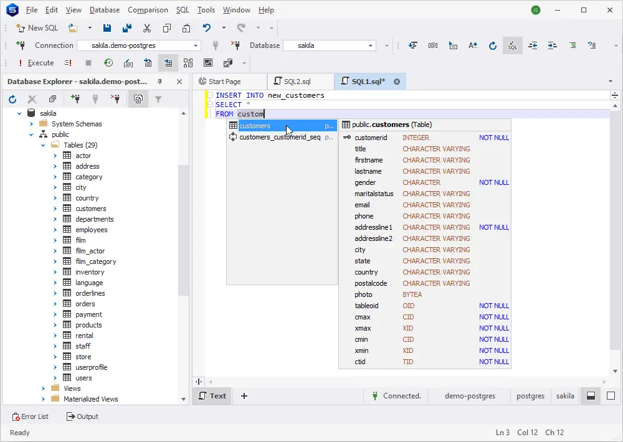Switch to the SQL2.sql tab
The image size is (623, 442).
pos(297,82)
